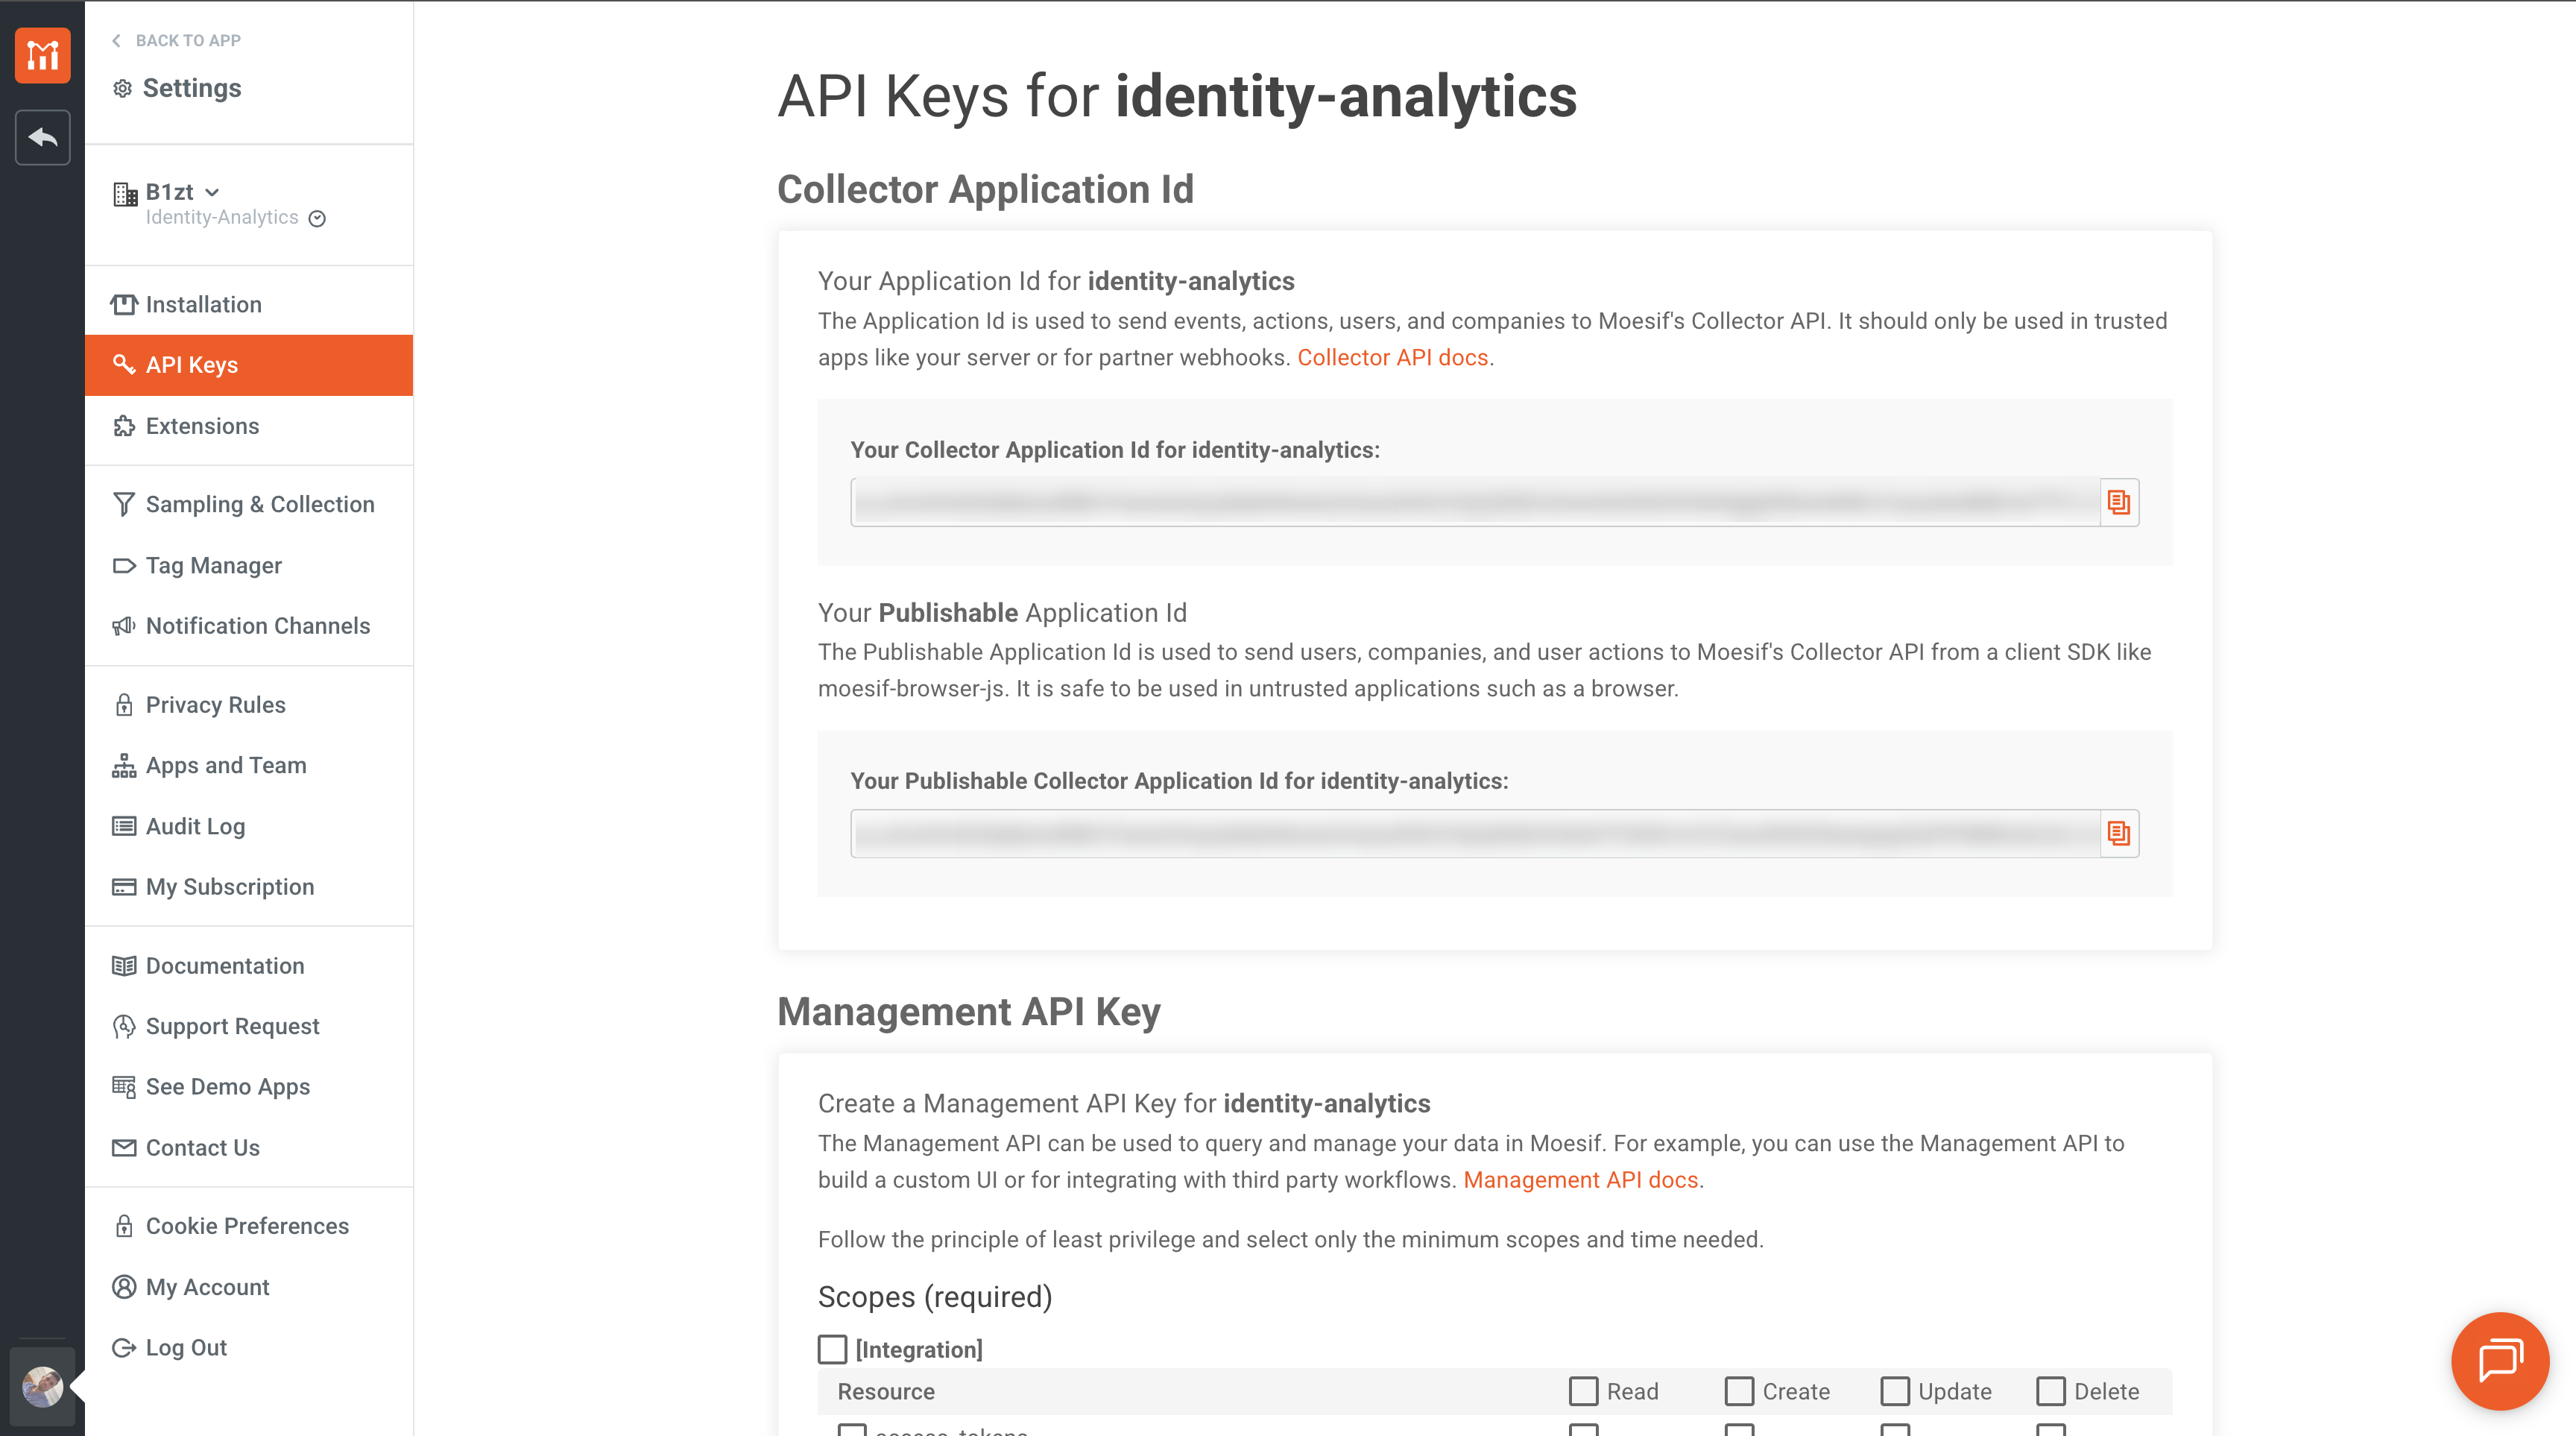
Task: Open the Collector API docs link
Action: coord(1393,358)
